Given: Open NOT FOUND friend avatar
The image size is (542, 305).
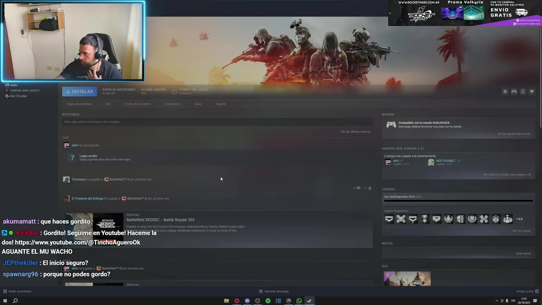Looking at the screenshot, I should (431, 162).
